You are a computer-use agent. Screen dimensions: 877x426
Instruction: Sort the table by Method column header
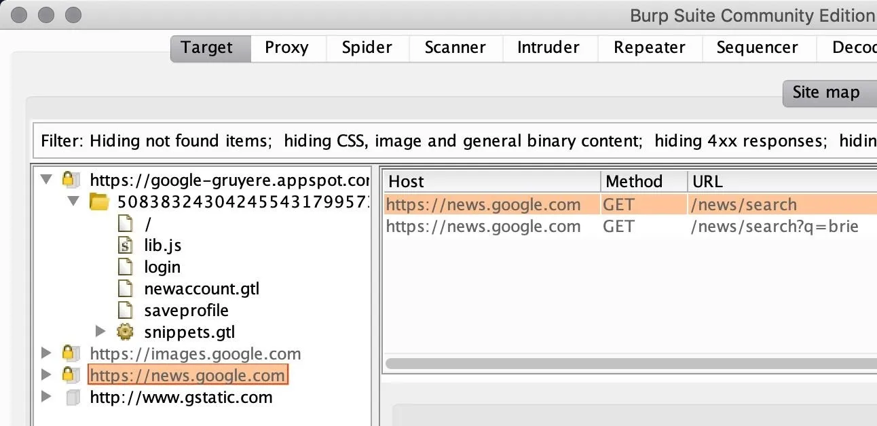click(643, 181)
